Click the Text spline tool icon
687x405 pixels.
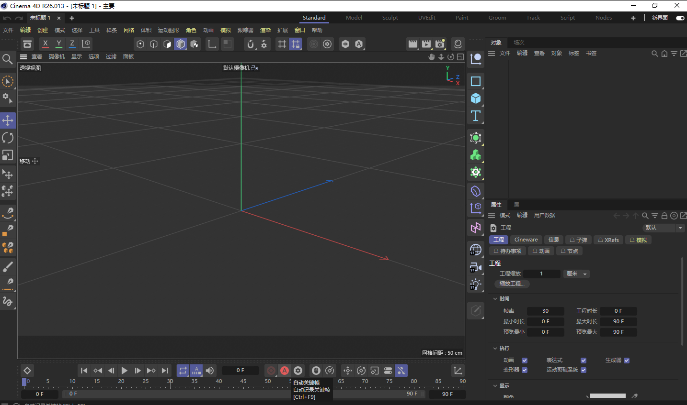coord(475,116)
